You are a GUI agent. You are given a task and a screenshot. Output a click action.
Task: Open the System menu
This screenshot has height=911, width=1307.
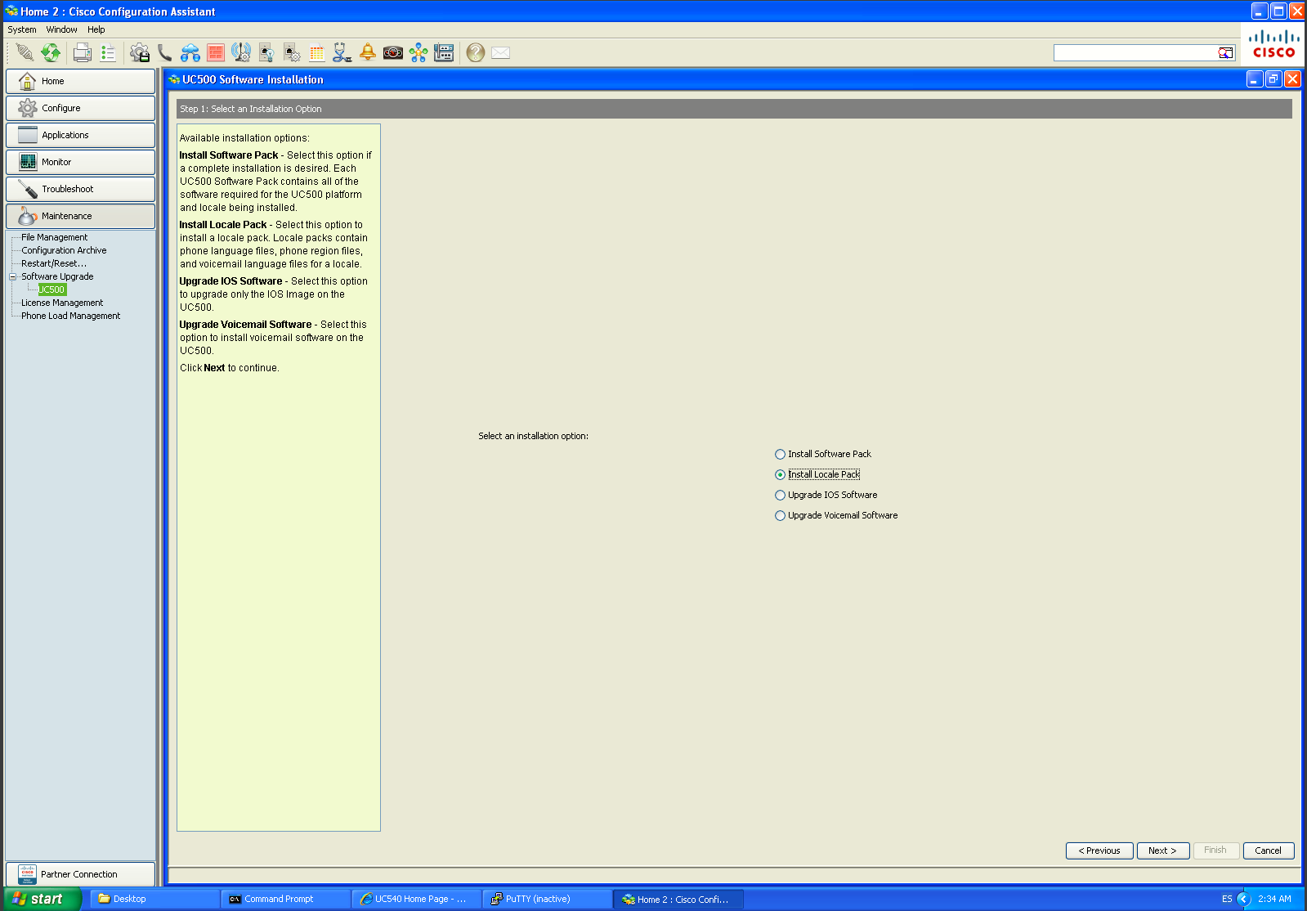click(22, 29)
